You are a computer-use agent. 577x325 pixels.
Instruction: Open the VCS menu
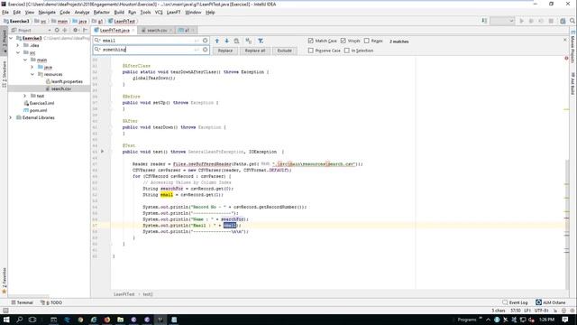pyautogui.click(x=159, y=12)
